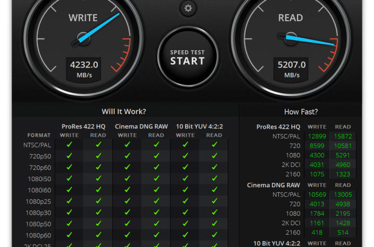This screenshot has width=374, height=247.
Task: Click Cinema DNG RAW NTSC/PAL read value 13005
Action: click(343, 195)
